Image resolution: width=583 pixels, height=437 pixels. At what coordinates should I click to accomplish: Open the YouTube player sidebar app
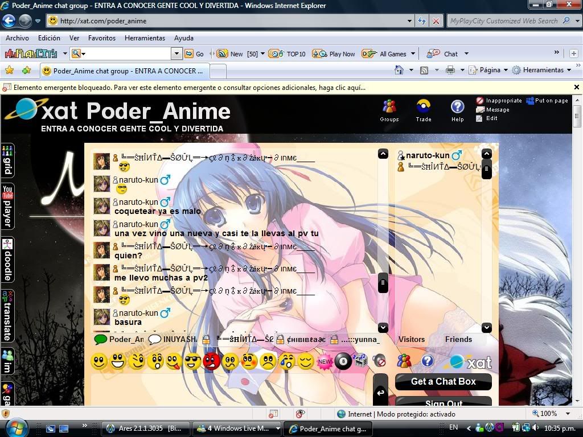pyautogui.click(x=7, y=207)
